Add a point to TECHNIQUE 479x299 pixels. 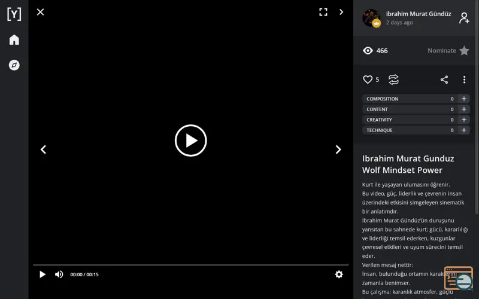point(463,130)
